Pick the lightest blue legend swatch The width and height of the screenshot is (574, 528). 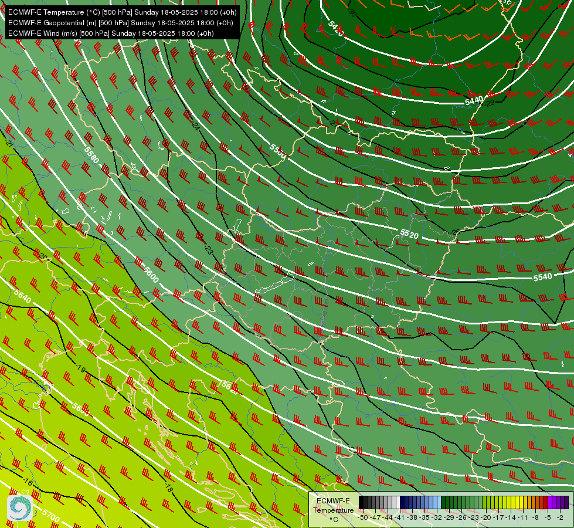[439, 502]
